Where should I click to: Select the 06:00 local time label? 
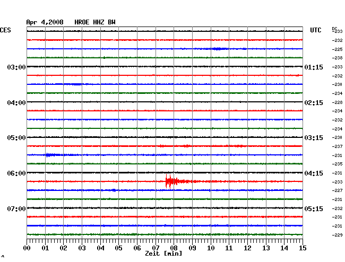[16, 173]
